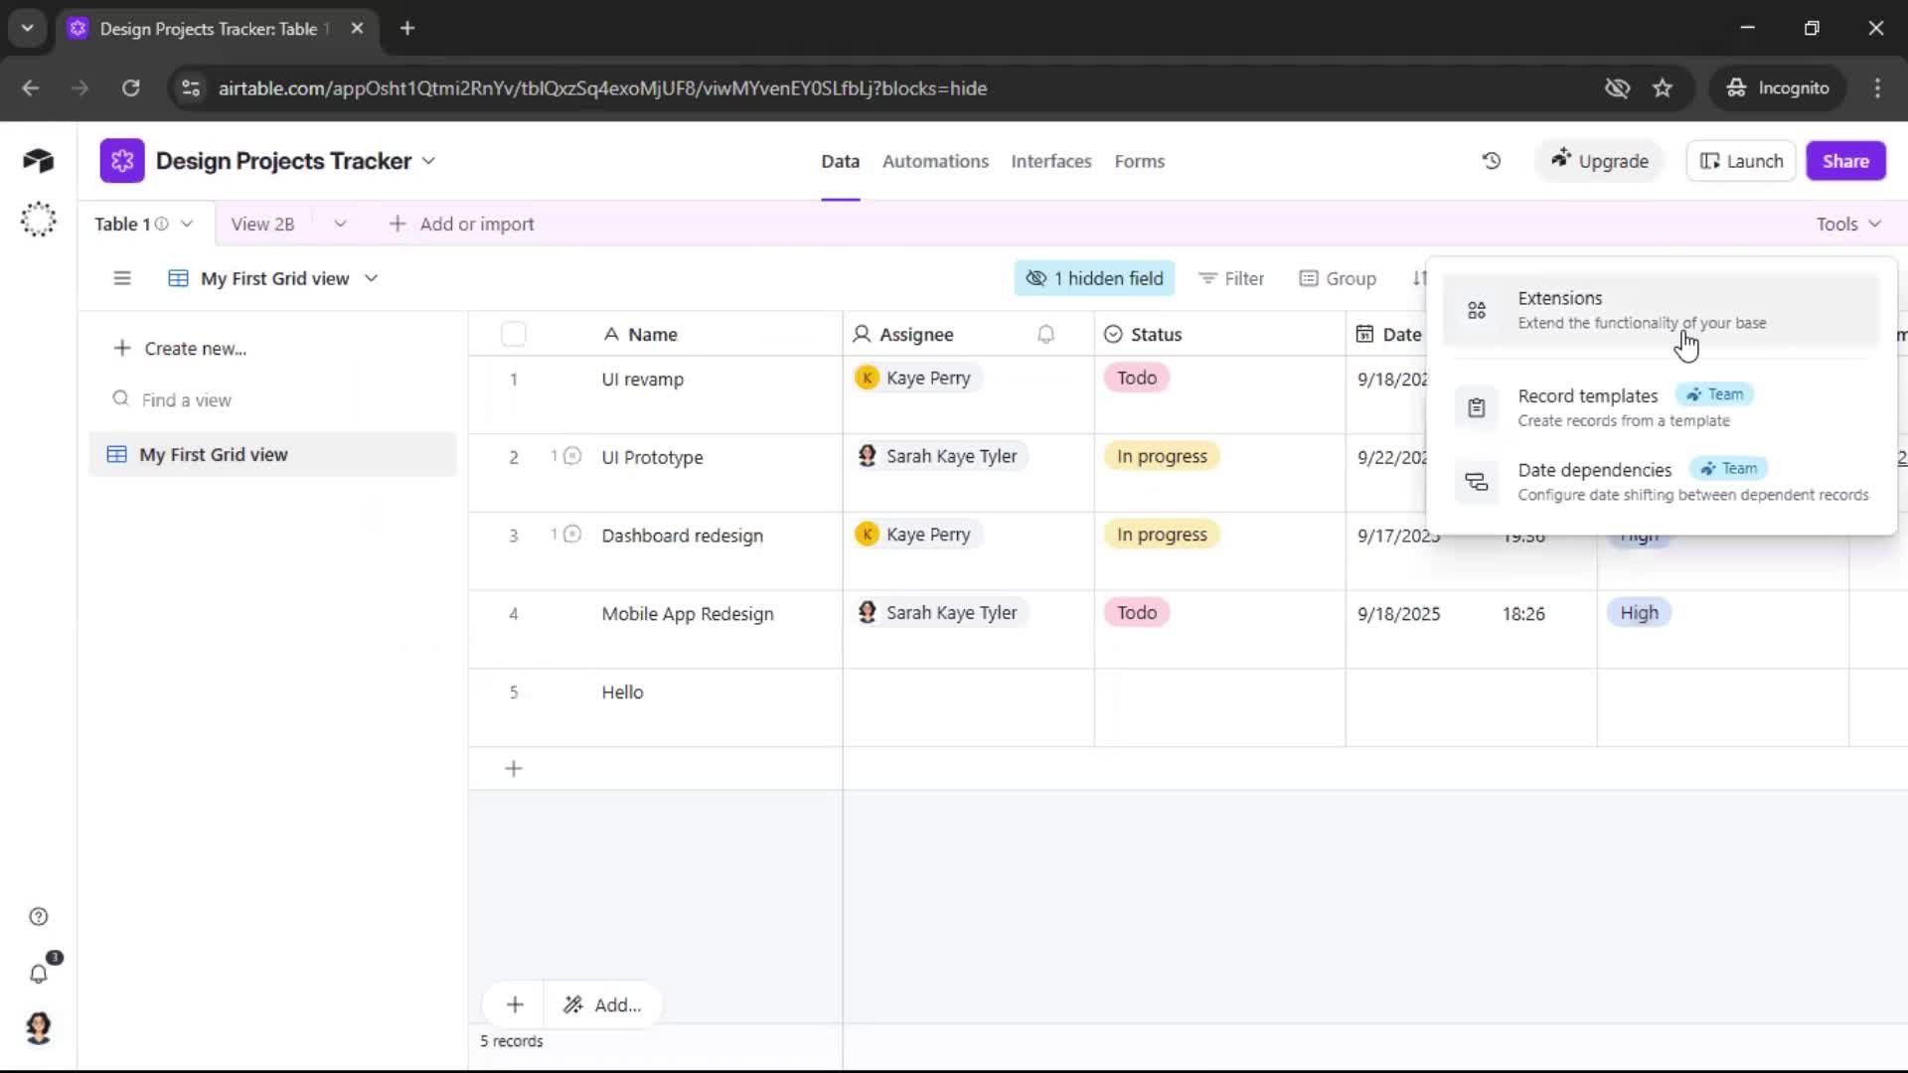Click the sort icon in the toolbar
The width and height of the screenshot is (1908, 1073).
(1419, 278)
